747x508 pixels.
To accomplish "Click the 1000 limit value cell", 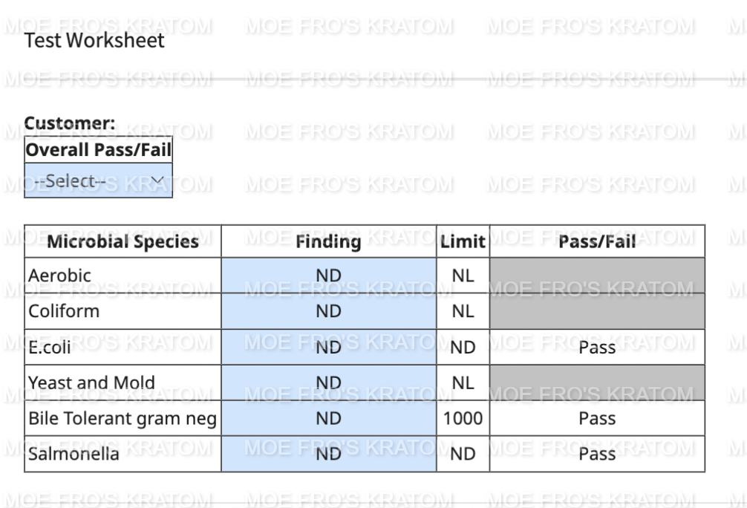I will point(463,418).
